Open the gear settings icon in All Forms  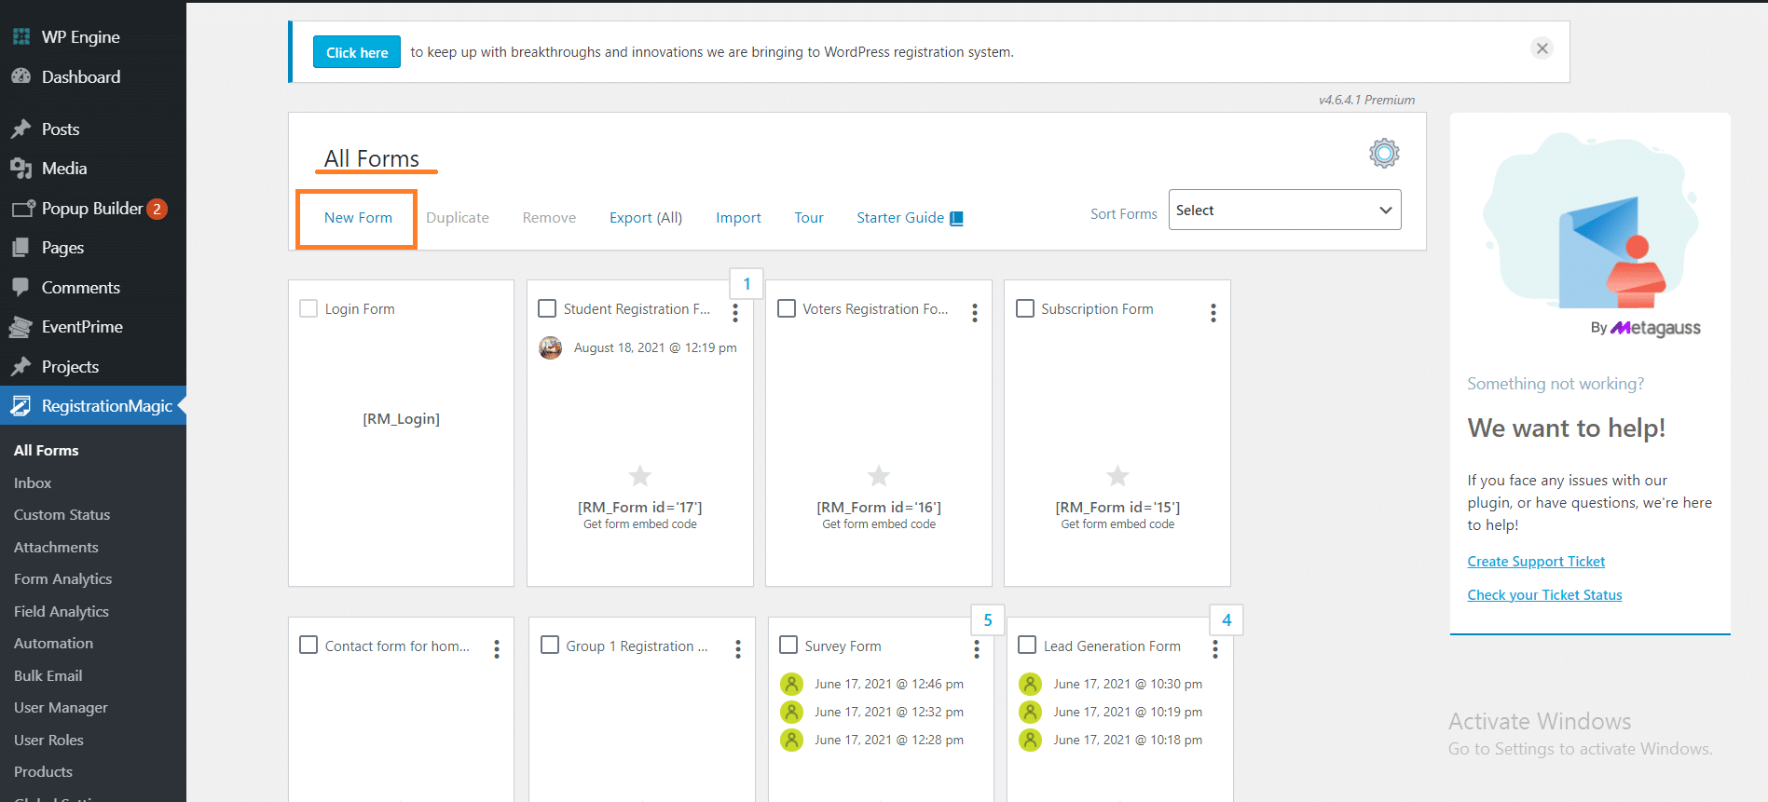(x=1384, y=154)
